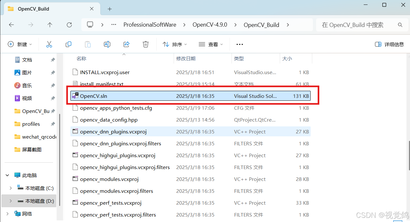This screenshot has width=410, height=222.
Task: Open the See more (...) toolbar menu
Action: [x=239, y=44]
